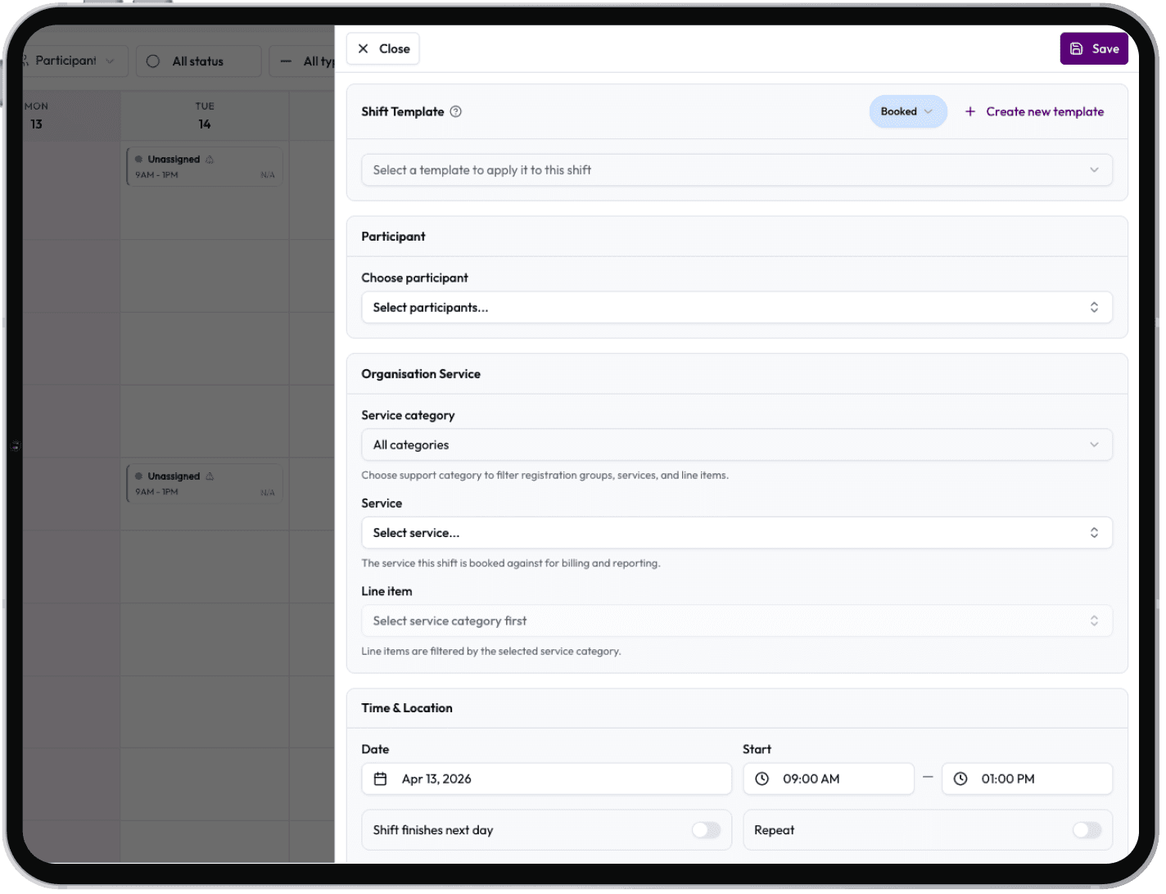Click the help icon beside Shift Template
This screenshot has width=1166, height=894.
456,112
